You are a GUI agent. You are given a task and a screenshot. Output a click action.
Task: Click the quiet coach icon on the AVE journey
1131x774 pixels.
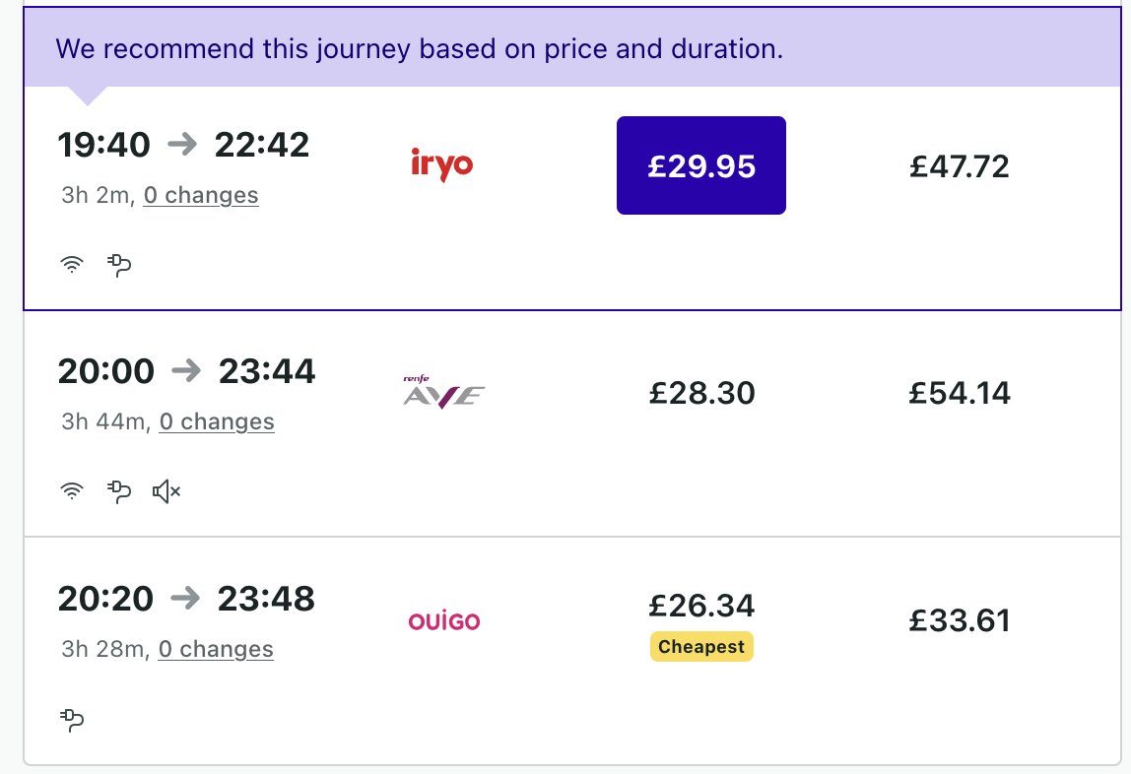pos(166,492)
